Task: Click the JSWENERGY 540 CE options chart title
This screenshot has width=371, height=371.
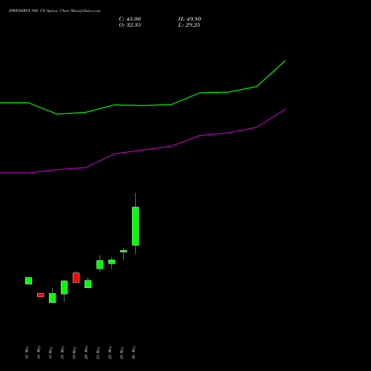Action: click(x=54, y=11)
